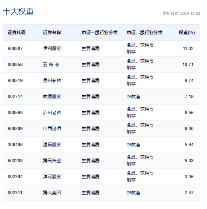
Task: Click 主要消费 in the 温氏股份 row
Action: point(91,145)
